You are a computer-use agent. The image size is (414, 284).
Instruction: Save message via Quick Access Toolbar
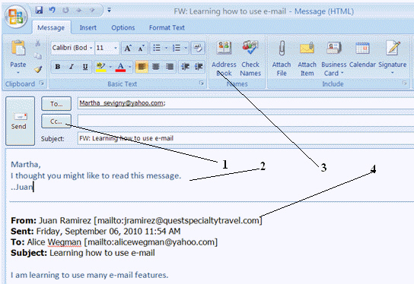coord(39,11)
